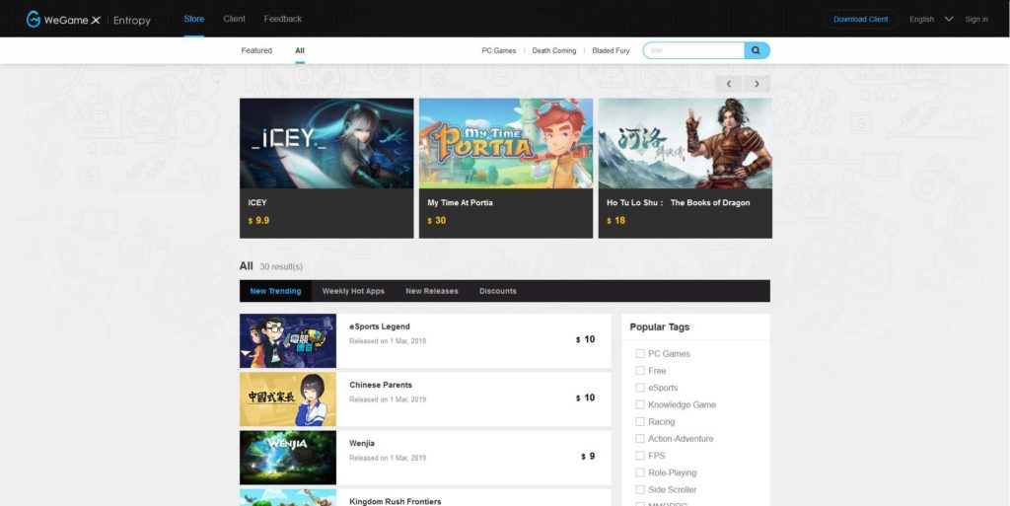The image size is (1010, 506).
Task: Click the ICEY title under banner
Action: (x=257, y=203)
